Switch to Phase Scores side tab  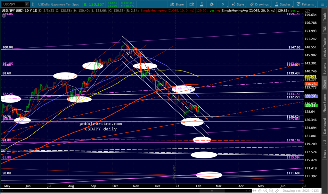pyautogui.click(x=325, y=102)
